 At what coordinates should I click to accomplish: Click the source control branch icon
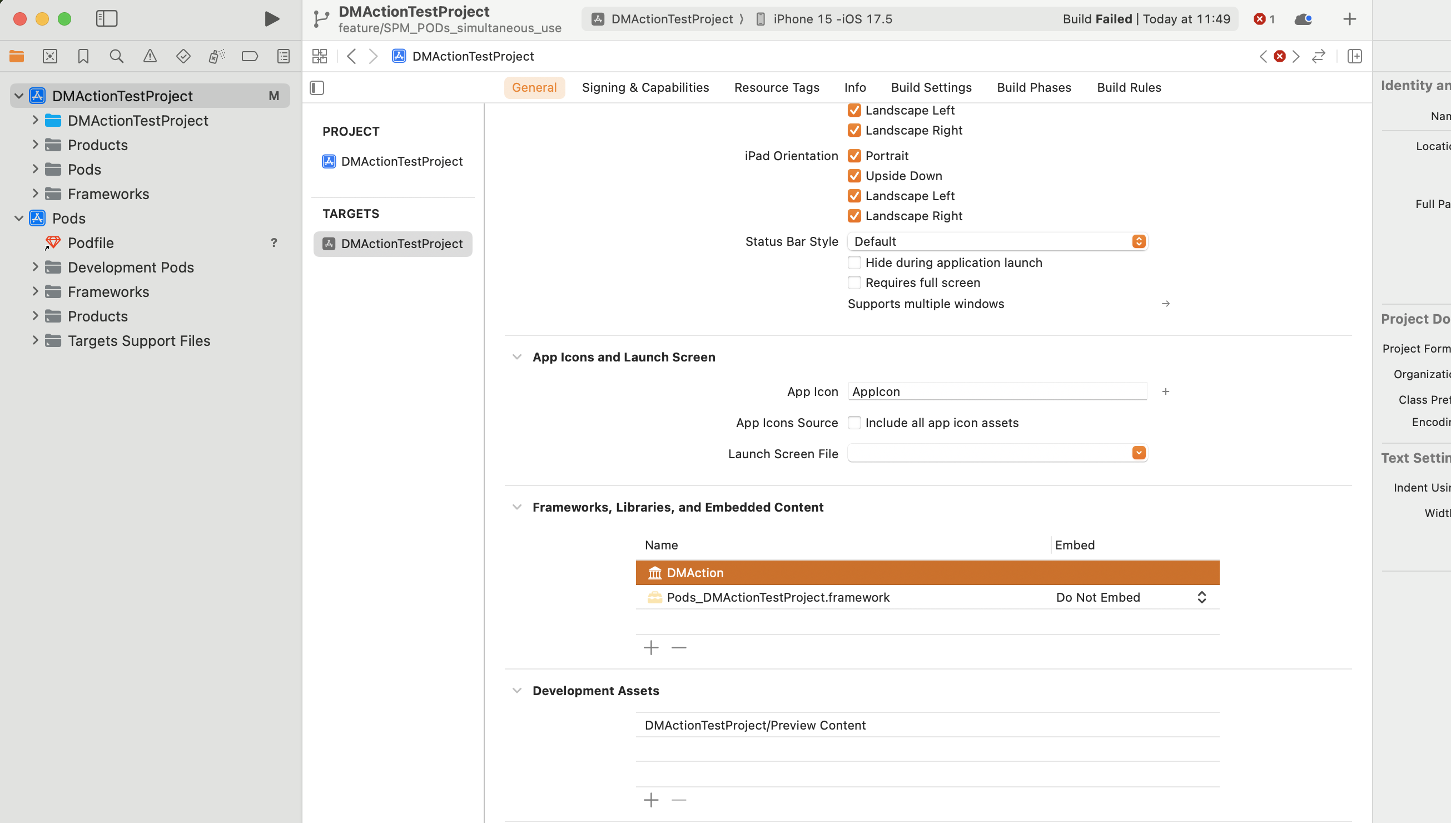coord(321,19)
